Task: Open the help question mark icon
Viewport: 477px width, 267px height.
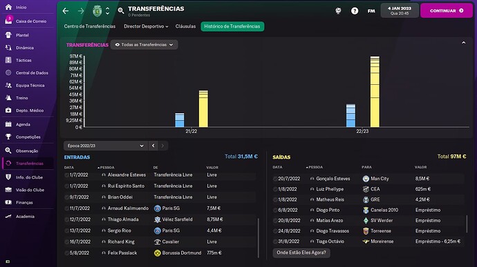Action: point(355,11)
